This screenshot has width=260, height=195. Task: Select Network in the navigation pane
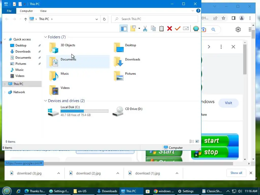point(19,92)
